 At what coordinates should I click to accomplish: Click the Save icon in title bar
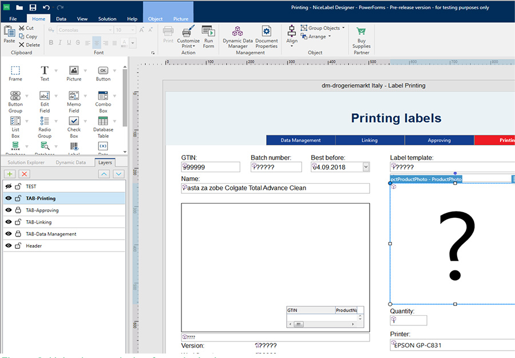33,7
